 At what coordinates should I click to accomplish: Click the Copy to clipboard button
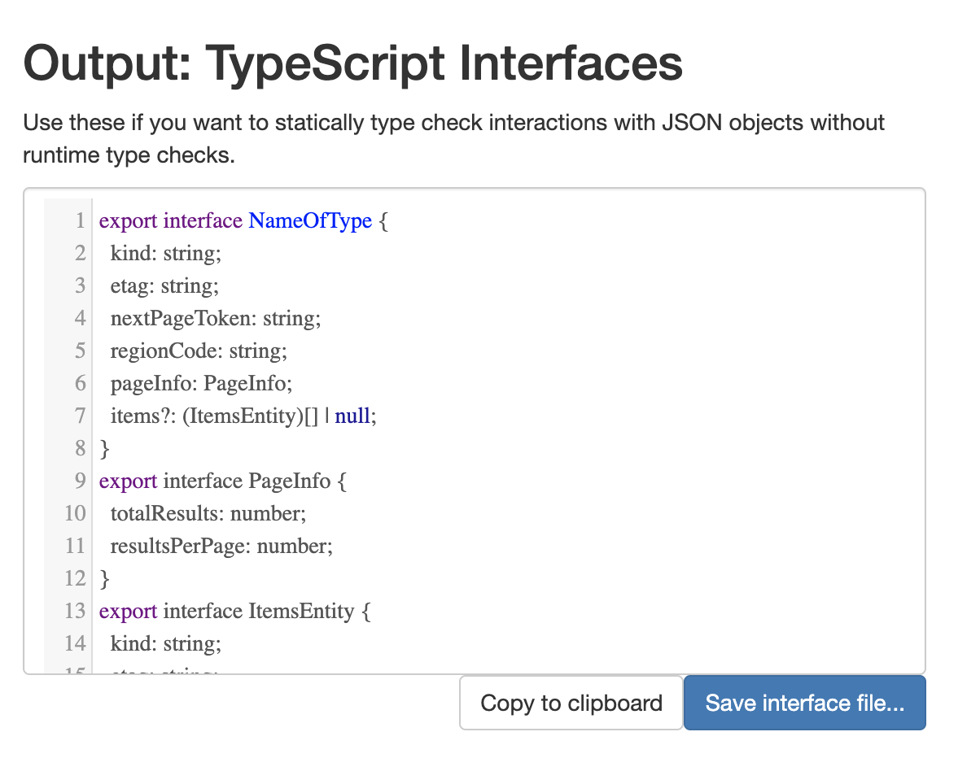coord(571,703)
